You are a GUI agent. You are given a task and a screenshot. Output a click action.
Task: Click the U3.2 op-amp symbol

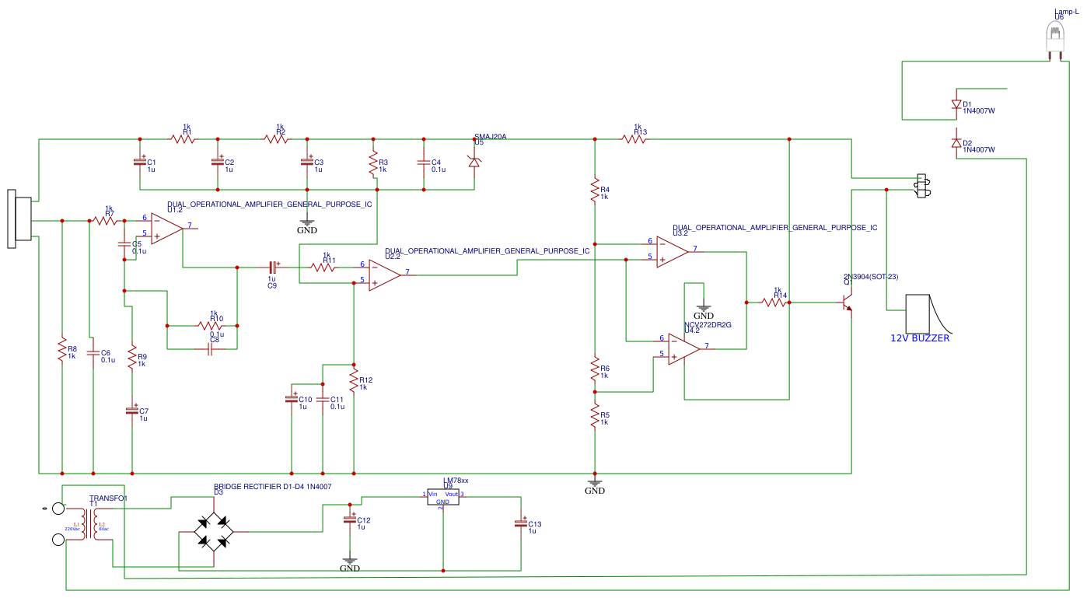pos(671,251)
